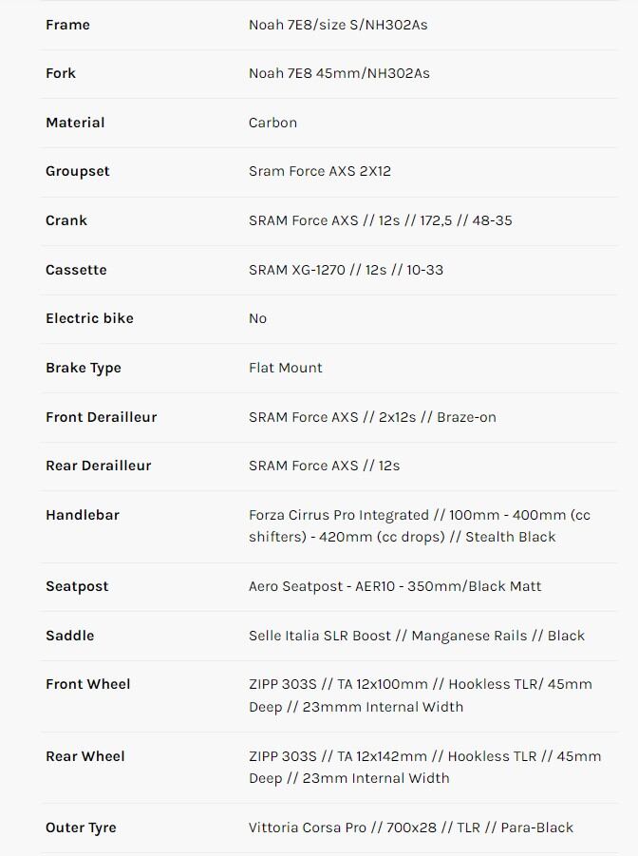Click the Groupset row label

point(77,171)
